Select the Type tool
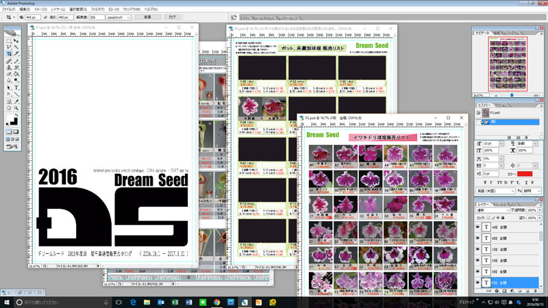Screen dimensions: 548x308 pyautogui.click(x=16, y=88)
